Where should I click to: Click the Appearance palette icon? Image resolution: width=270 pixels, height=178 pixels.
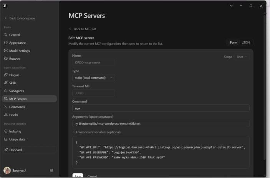pyautogui.click(x=6, y=42)
